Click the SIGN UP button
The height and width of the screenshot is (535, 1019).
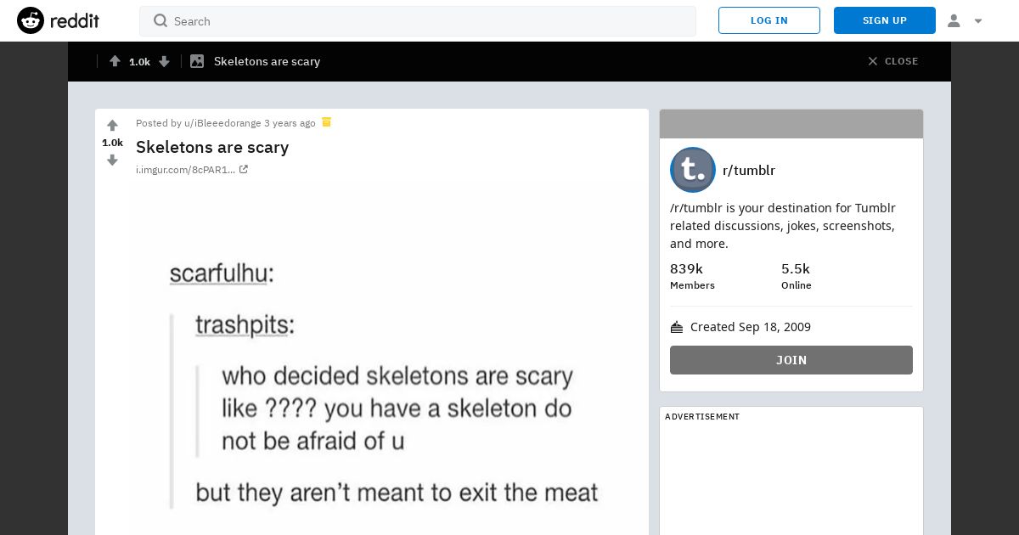tap(885, 20)
